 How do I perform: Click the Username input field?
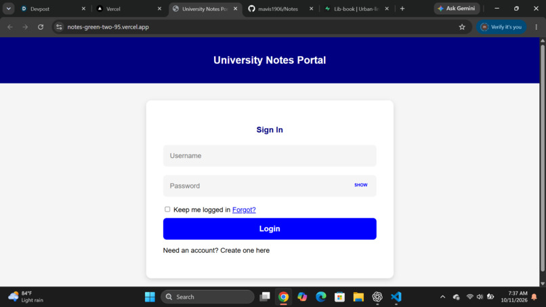270,156
